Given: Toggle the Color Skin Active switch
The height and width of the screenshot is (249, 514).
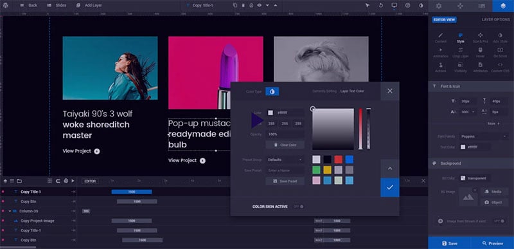Looking at the screenshot, I should point(298,207).
